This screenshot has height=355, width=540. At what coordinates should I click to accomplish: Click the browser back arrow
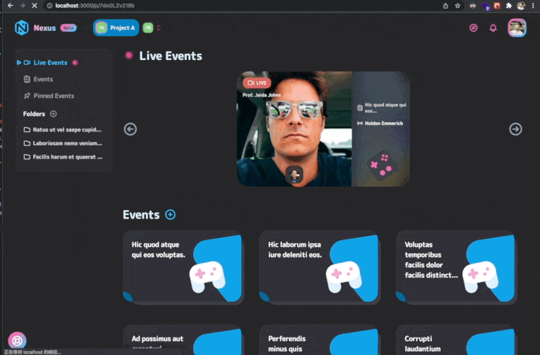click(x=10, y=5)
